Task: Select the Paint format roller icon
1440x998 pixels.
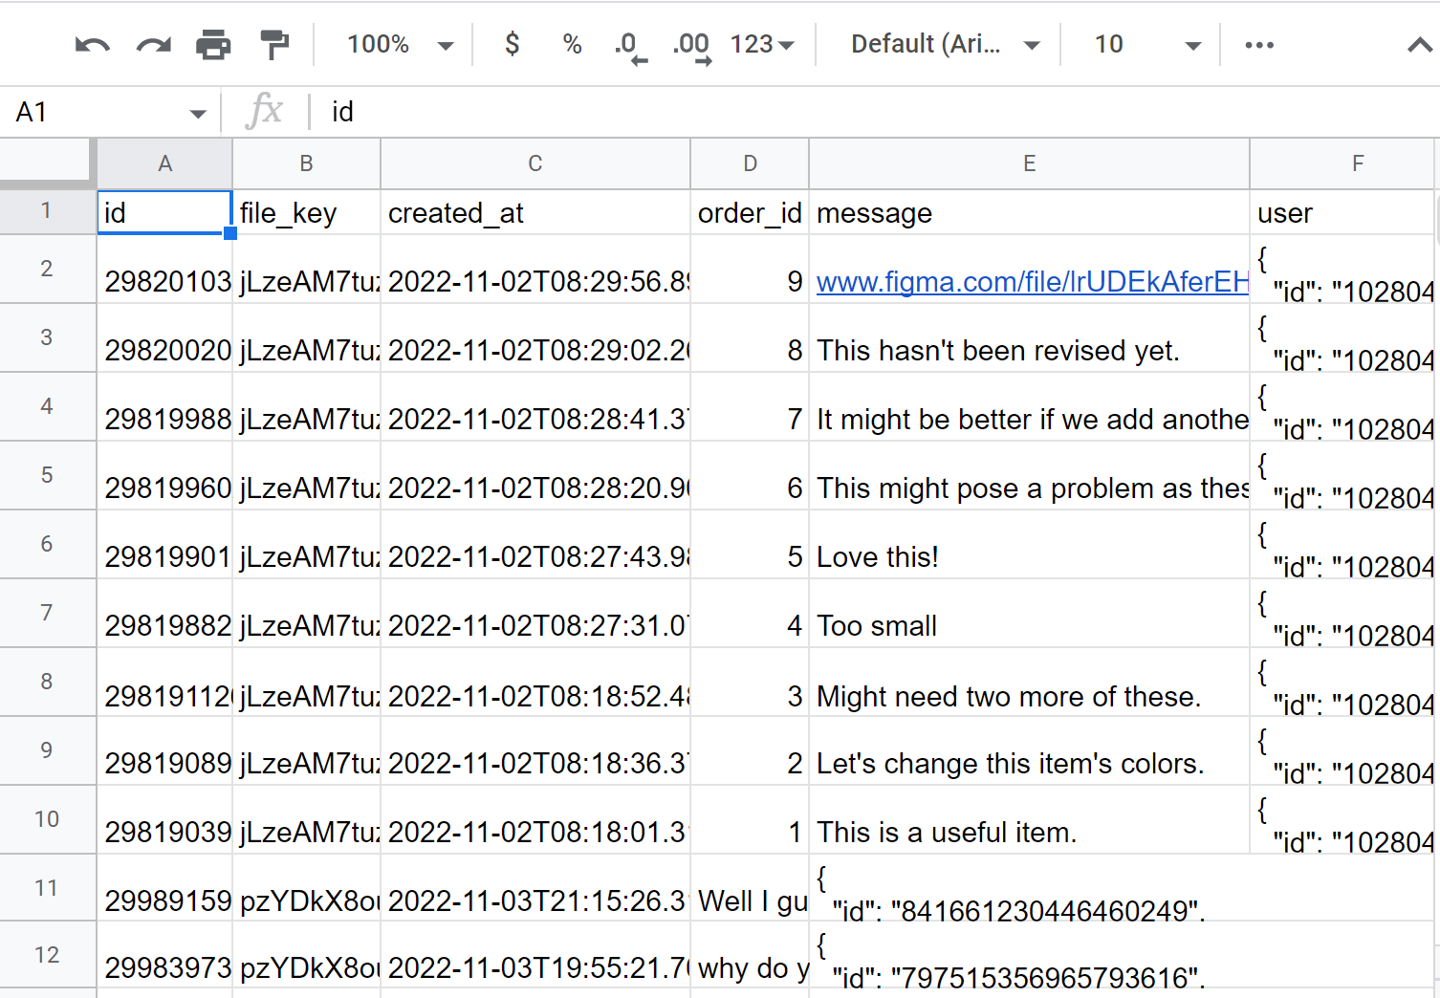Action: pos(274,45)
